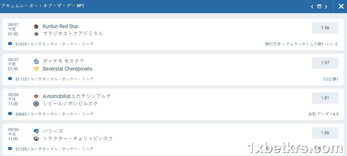Click the ウラジオストクアドミラル team logo

point(36,34)
